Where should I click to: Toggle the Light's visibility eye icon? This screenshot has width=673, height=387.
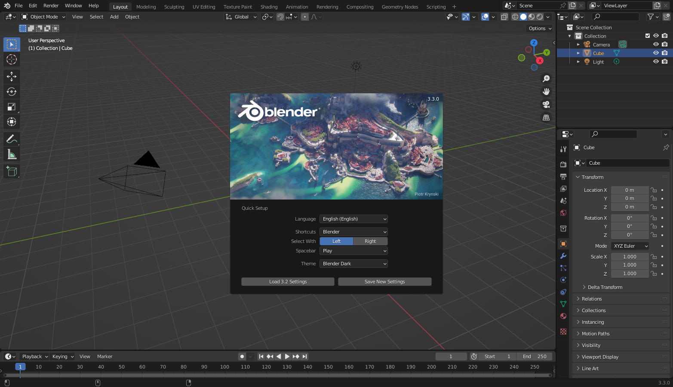coord(656,61)
